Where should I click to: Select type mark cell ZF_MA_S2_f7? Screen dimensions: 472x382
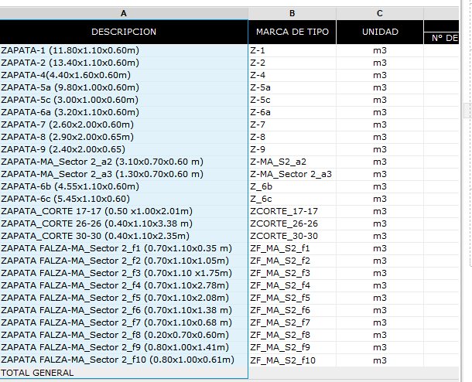click(x=292, y=322)
